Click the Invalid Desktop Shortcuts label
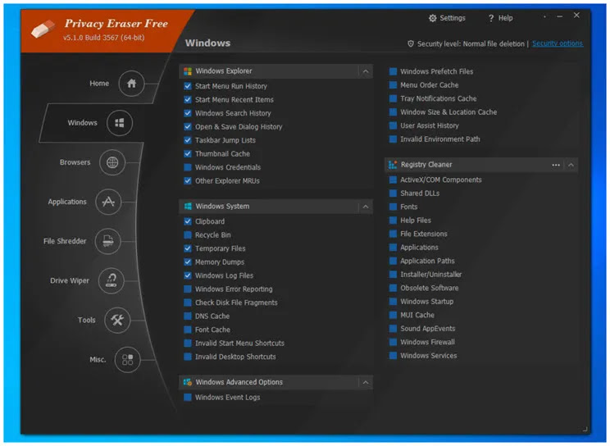 tap(235, 357)
